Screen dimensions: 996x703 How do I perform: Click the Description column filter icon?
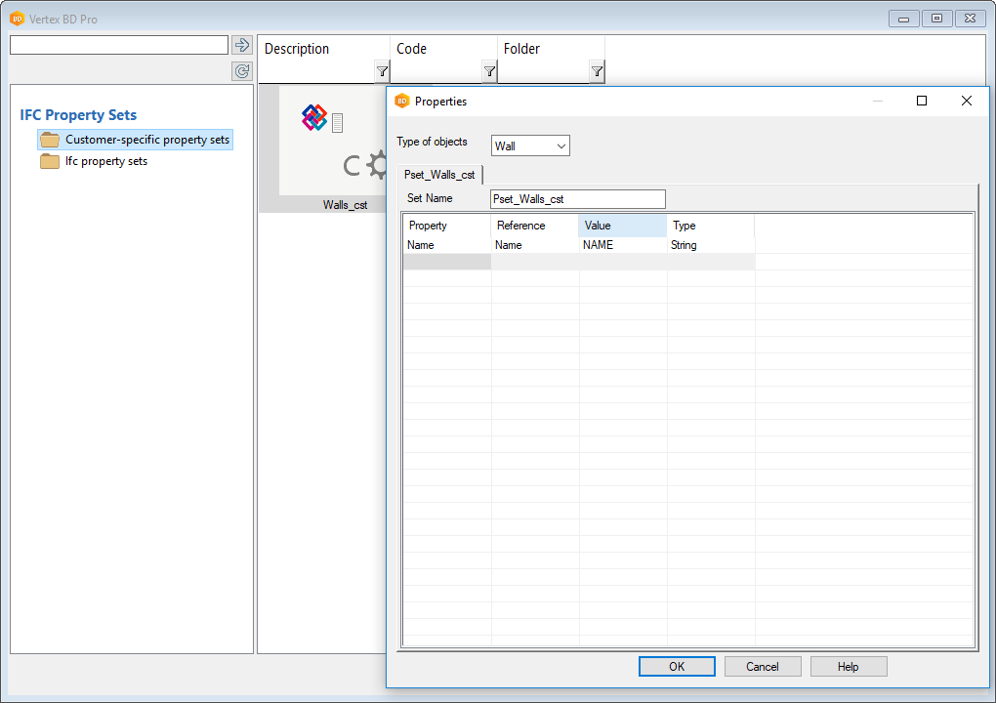coord(382,71)
